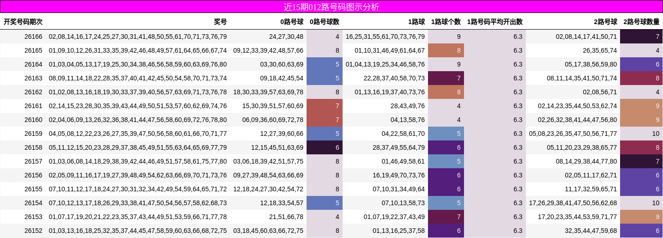Click average value 6.3 in row 26166

pos(495,37)
